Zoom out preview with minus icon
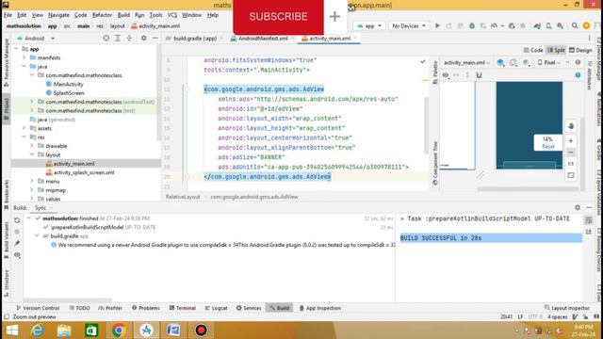Screen dimensions: 603x339 571,153
